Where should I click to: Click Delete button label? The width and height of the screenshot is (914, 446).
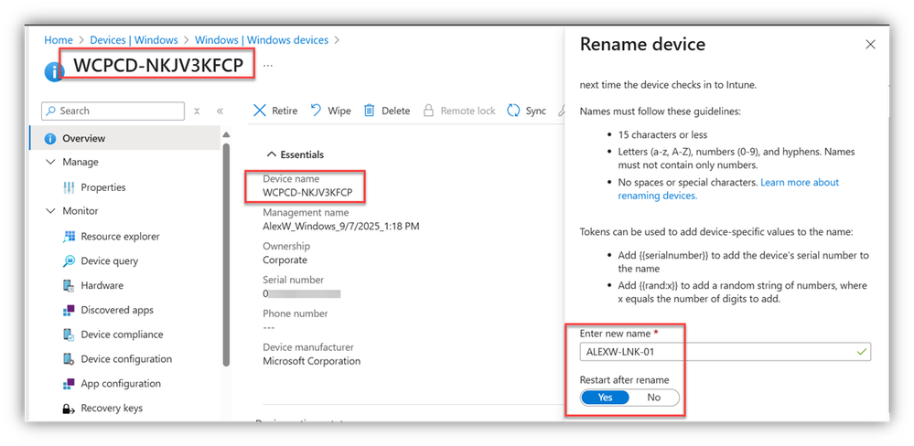click(396, 111)
